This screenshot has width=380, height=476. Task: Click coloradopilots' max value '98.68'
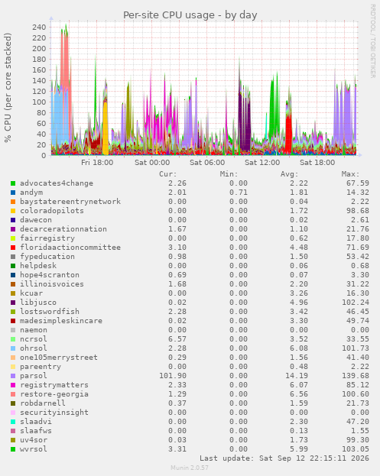click(358, 211)
